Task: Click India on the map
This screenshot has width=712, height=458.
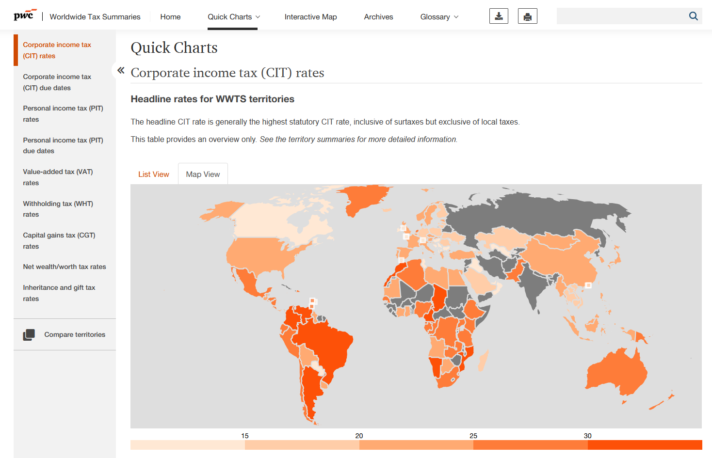Action: (534, 286)
